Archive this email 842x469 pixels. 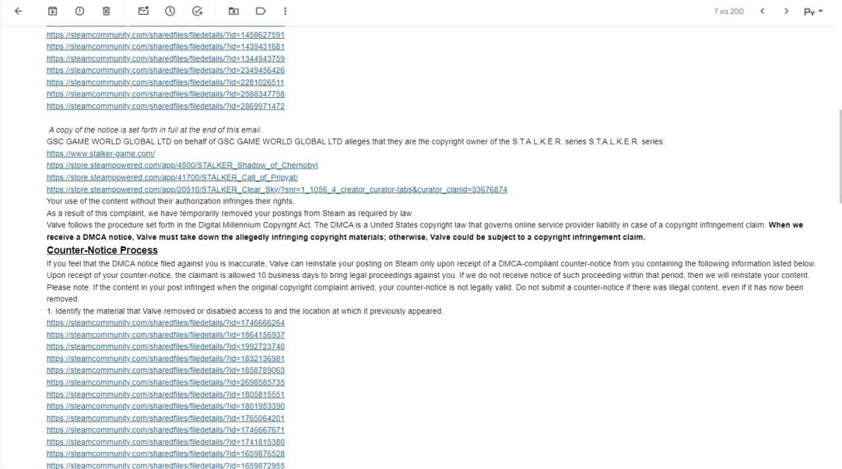click(53, 11)
